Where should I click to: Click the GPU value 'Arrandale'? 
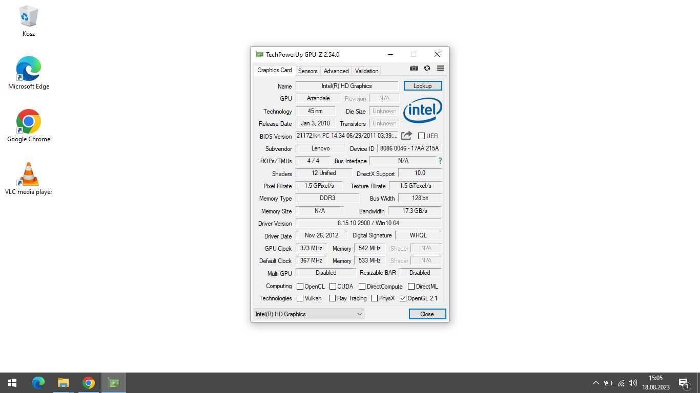(318, 98)
